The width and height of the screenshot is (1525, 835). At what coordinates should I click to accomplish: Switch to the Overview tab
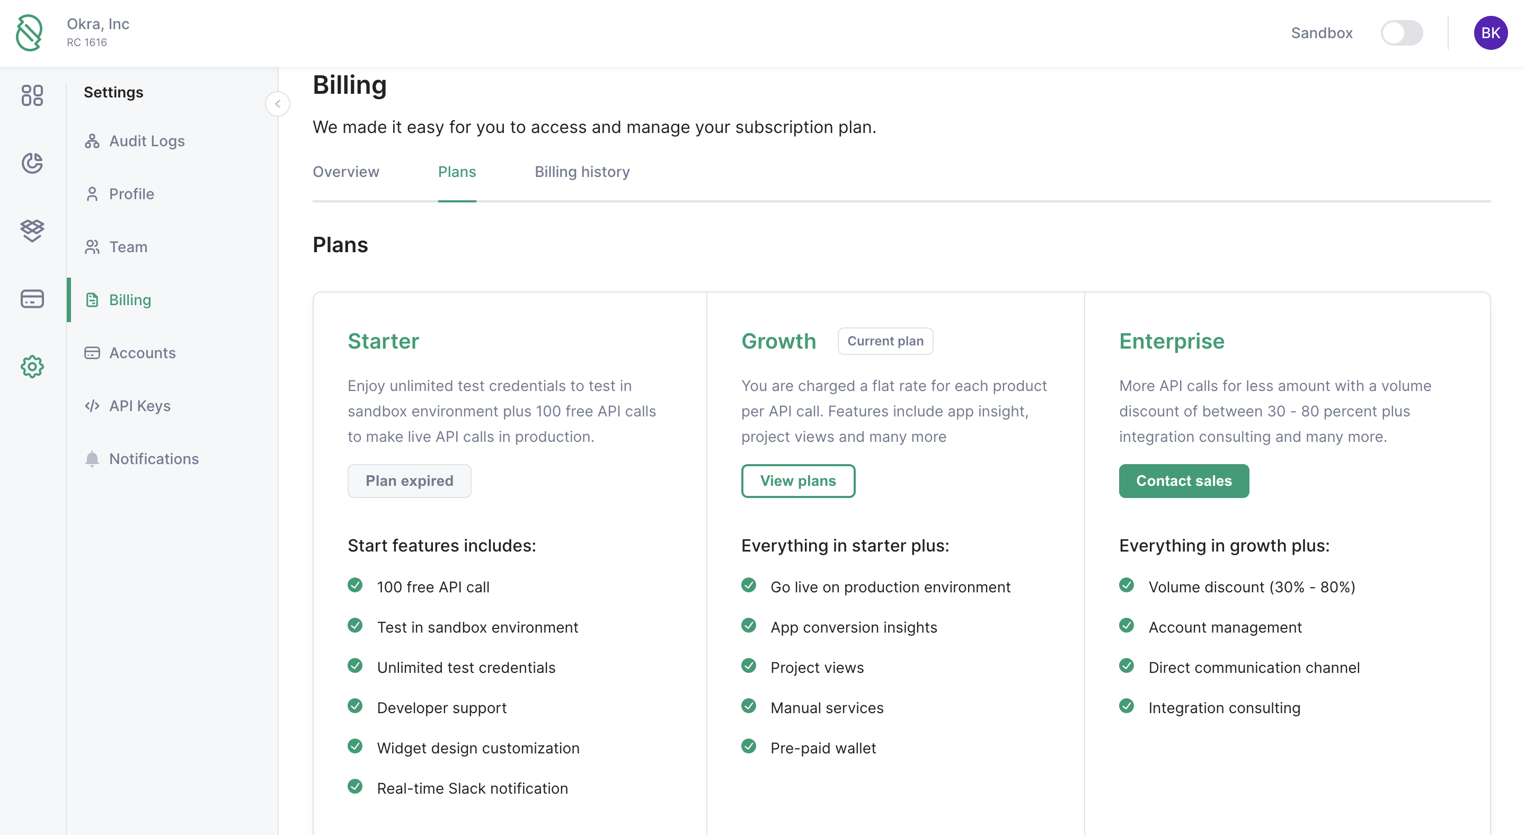pyautogui.click(x=345, y=172)
